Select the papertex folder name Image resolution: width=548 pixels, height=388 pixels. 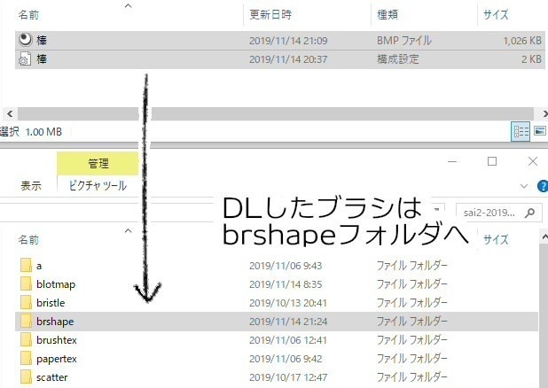point(56,359)
